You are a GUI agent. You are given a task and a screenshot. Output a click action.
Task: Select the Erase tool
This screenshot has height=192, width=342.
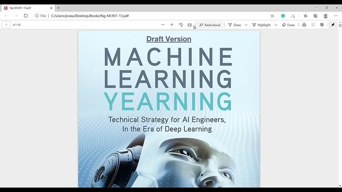pyautogui.click(x=289, y=25)
